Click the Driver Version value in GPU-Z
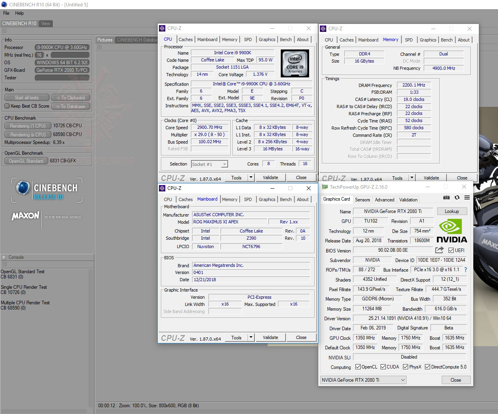 (410, 318)
